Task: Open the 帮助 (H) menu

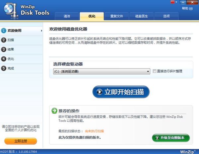Action: click(x=187, y=9)
